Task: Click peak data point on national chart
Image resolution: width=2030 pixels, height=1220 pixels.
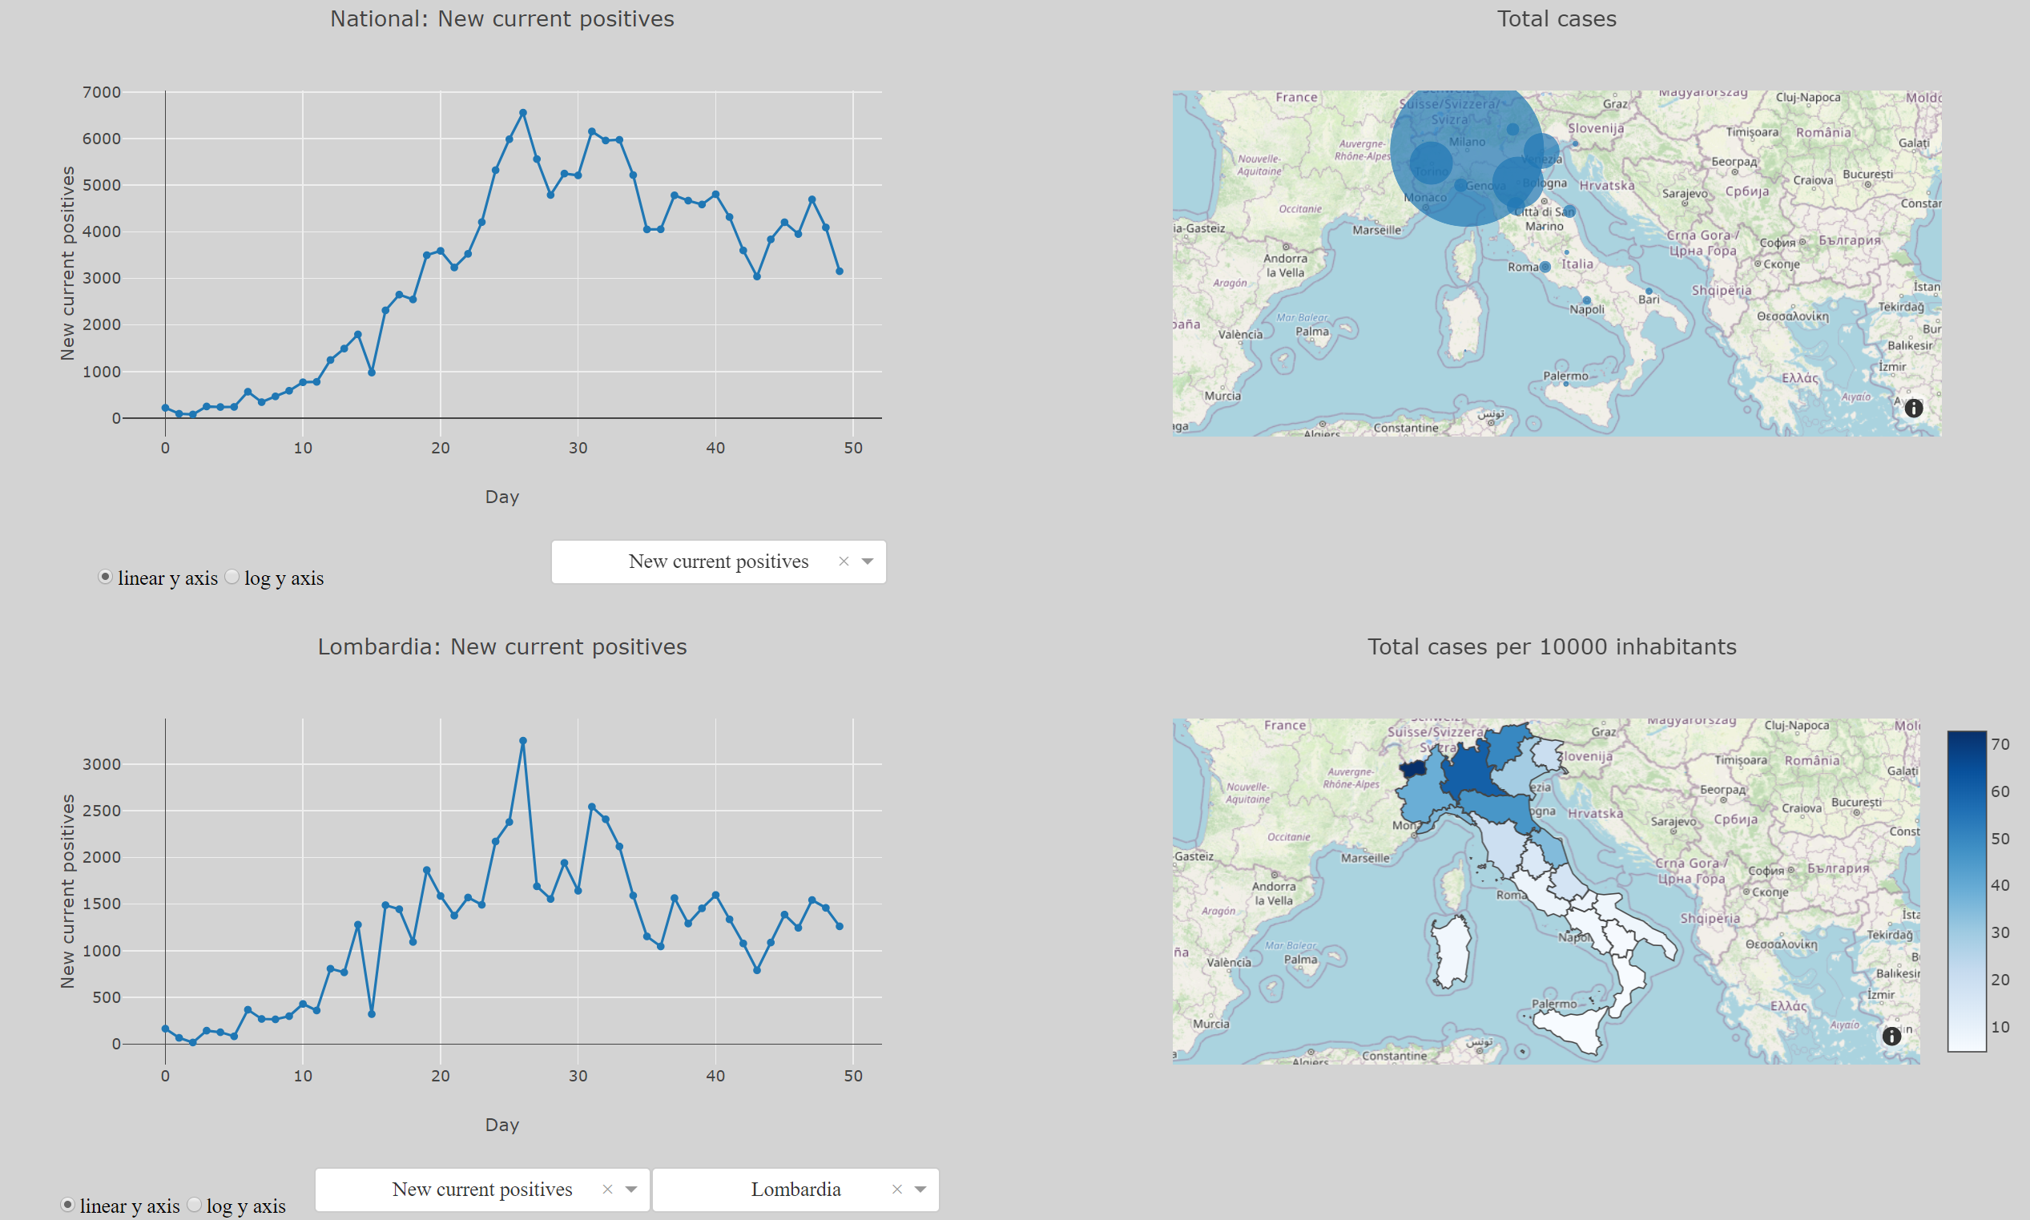Action: (523, 114)
